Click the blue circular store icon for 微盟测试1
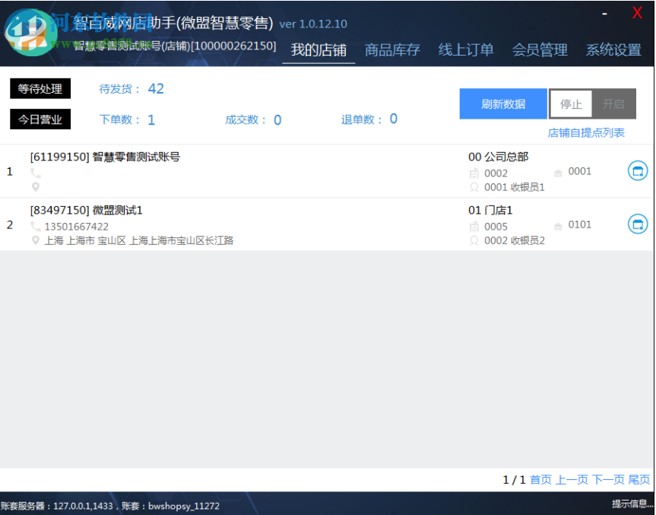 pos(639,224)
